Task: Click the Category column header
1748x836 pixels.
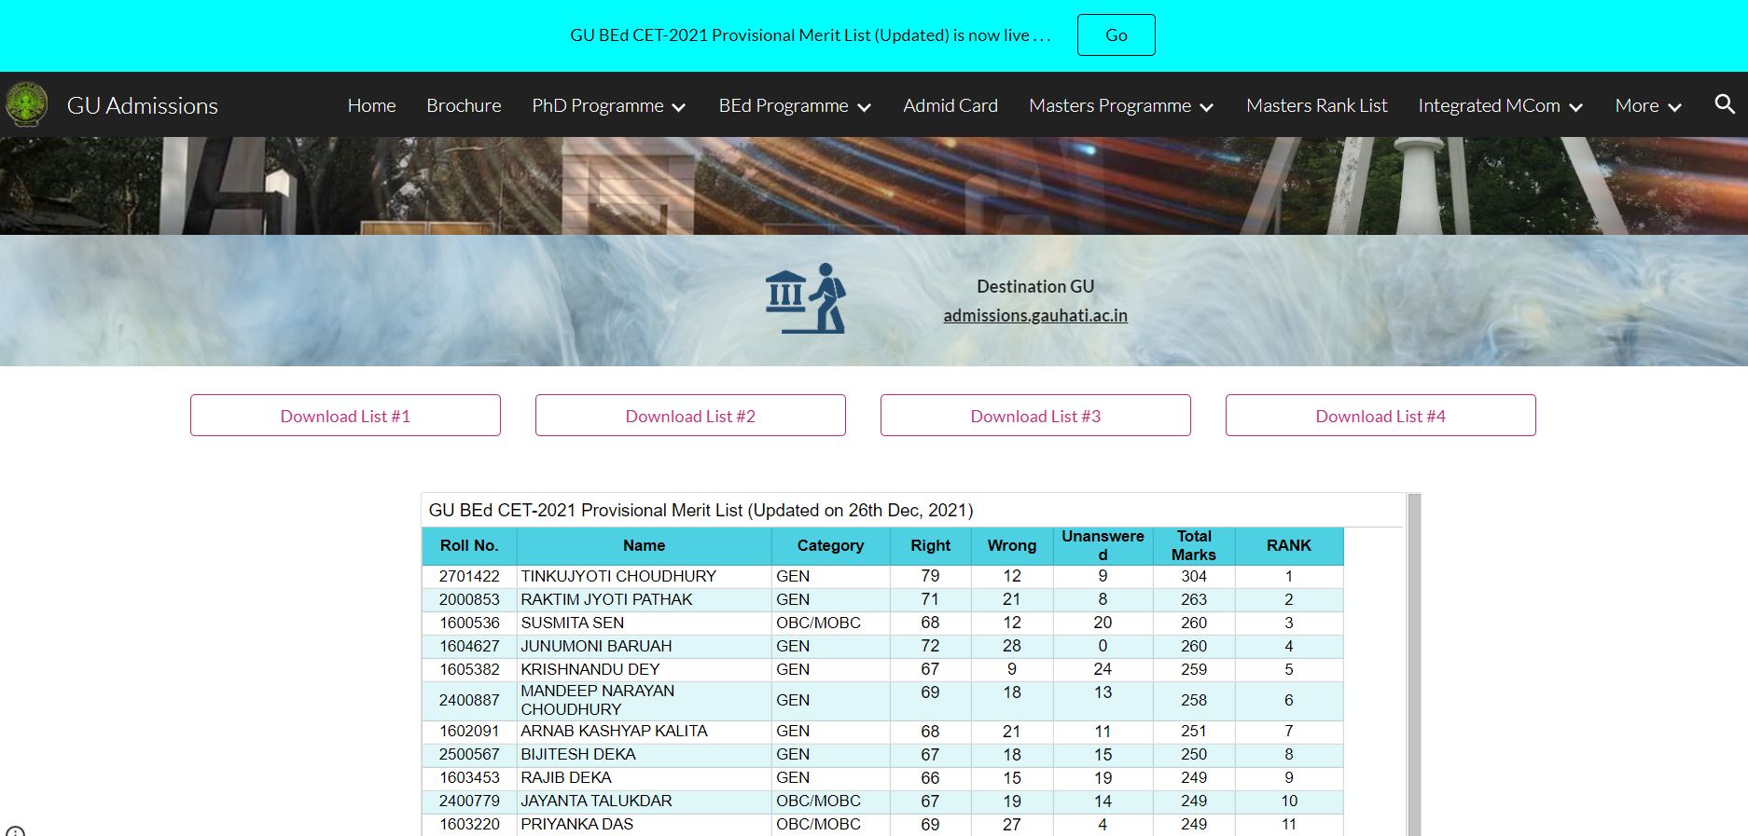Action: (830, 545)
